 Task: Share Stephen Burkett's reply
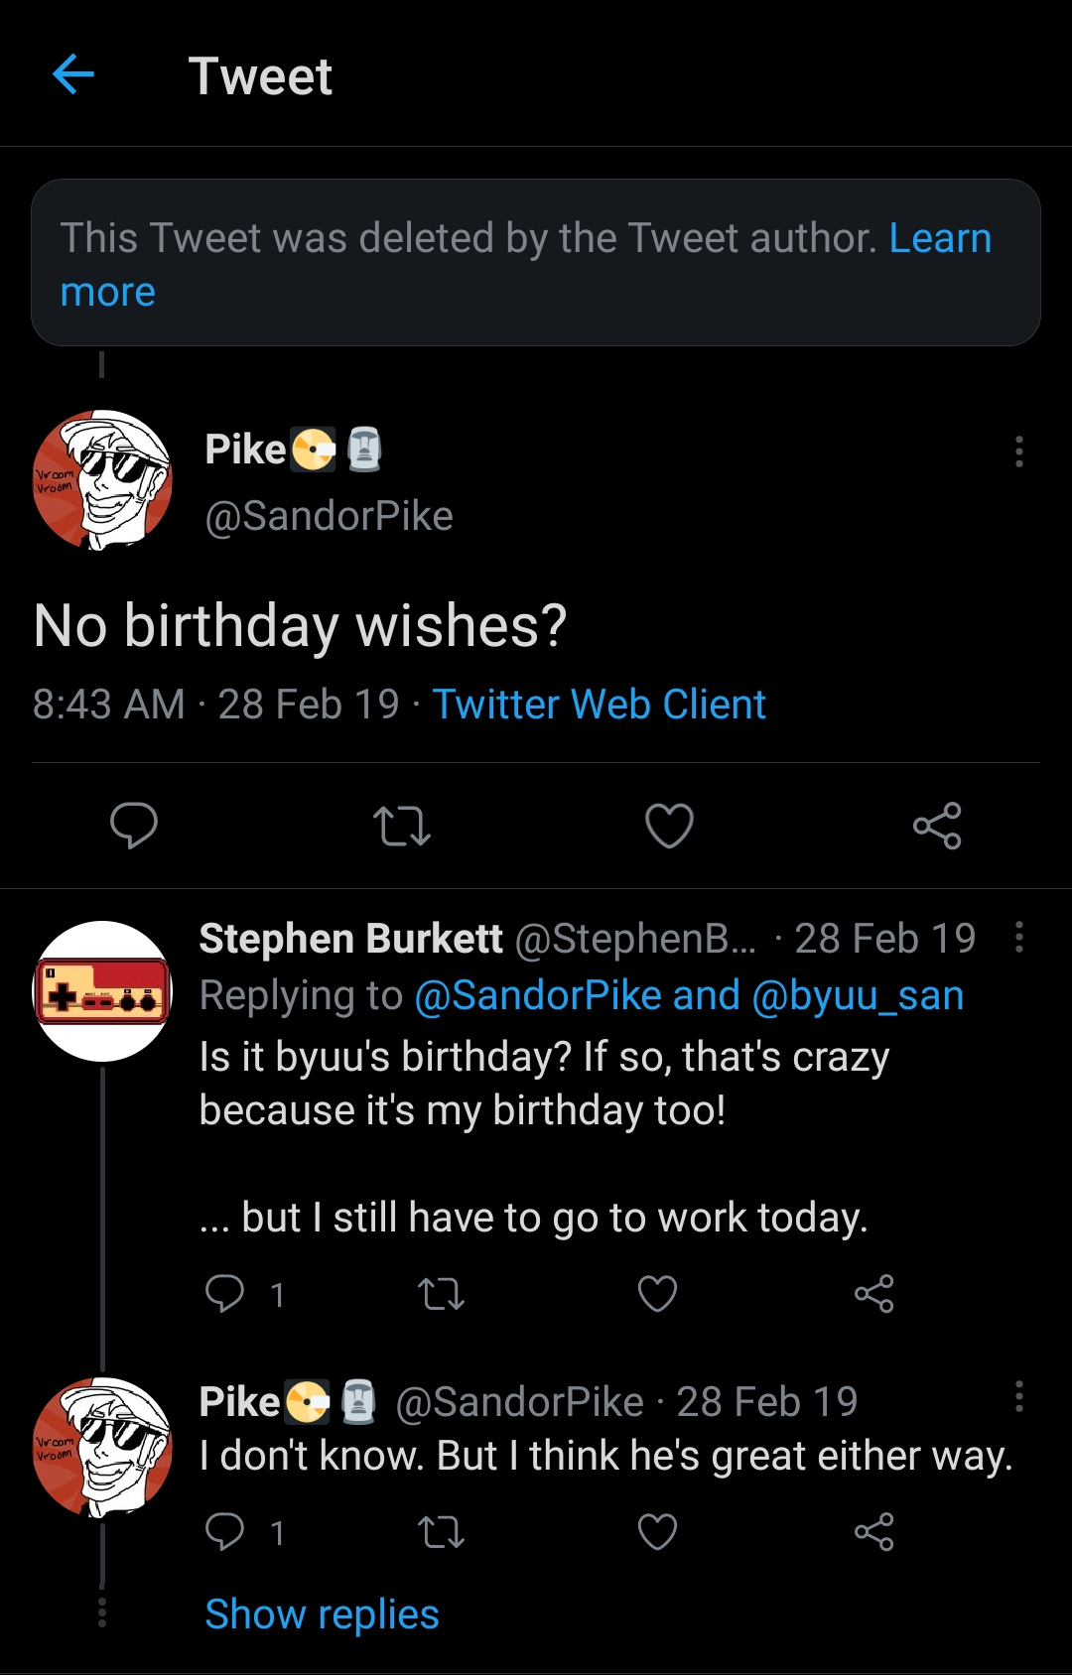873,1294
